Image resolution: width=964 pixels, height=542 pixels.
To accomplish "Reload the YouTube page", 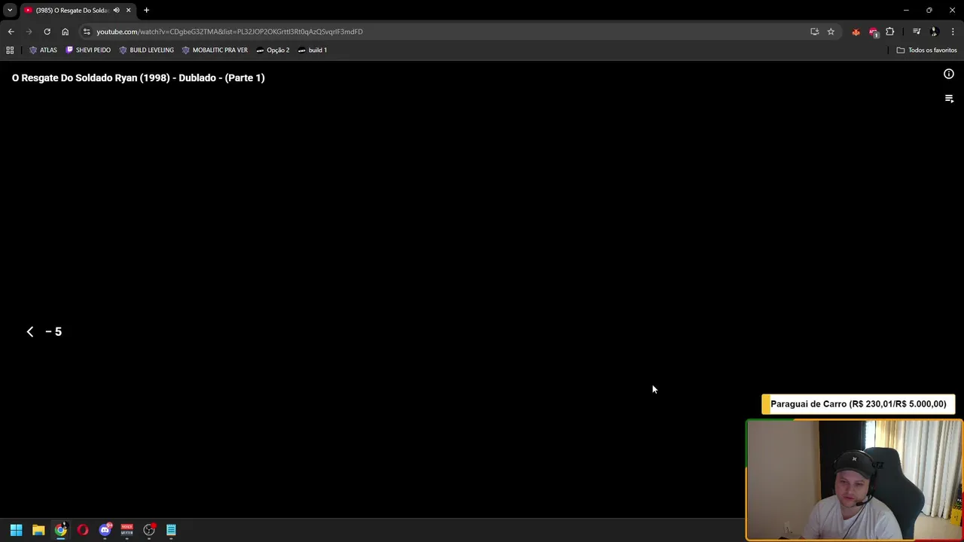I will pyautogui.click(x=47, y=32).
